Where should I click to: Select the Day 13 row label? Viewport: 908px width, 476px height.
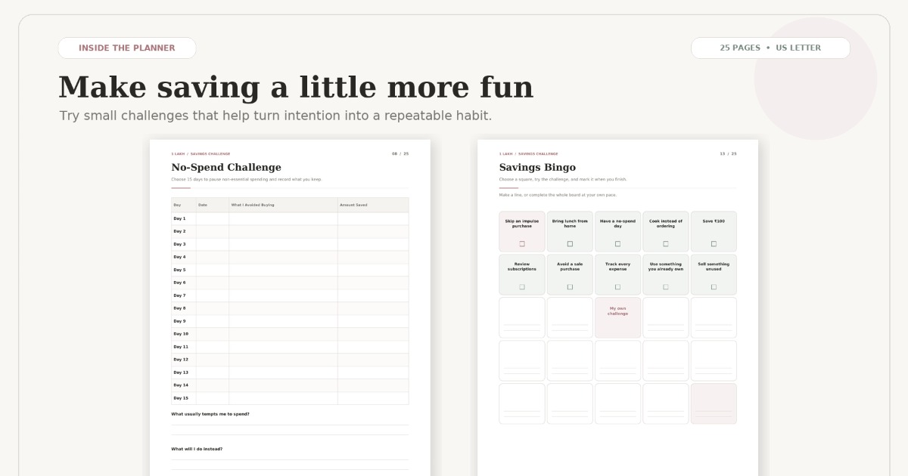click(181, 372)
